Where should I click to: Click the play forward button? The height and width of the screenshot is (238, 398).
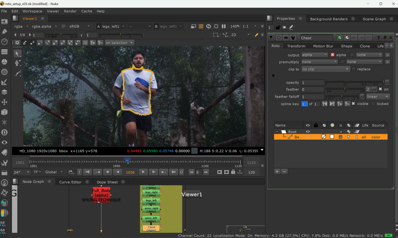coord(143,172)
